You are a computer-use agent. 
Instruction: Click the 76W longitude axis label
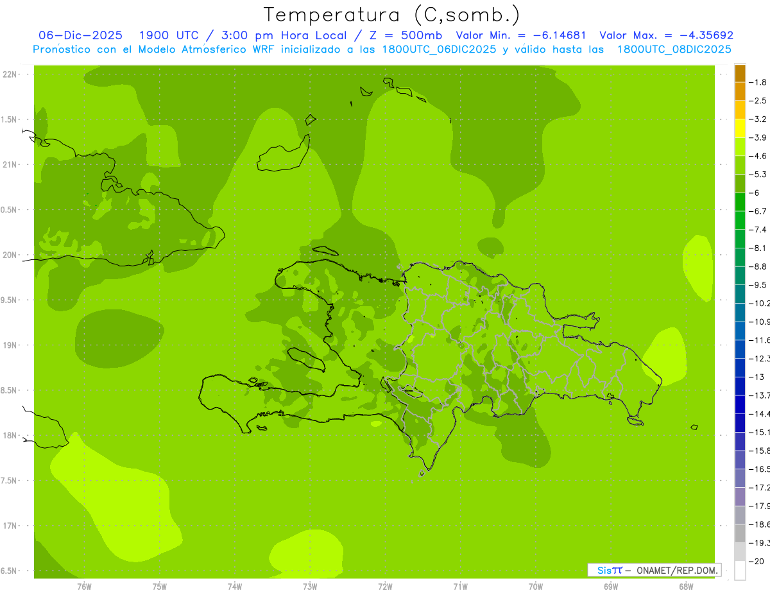click(84, 587)
